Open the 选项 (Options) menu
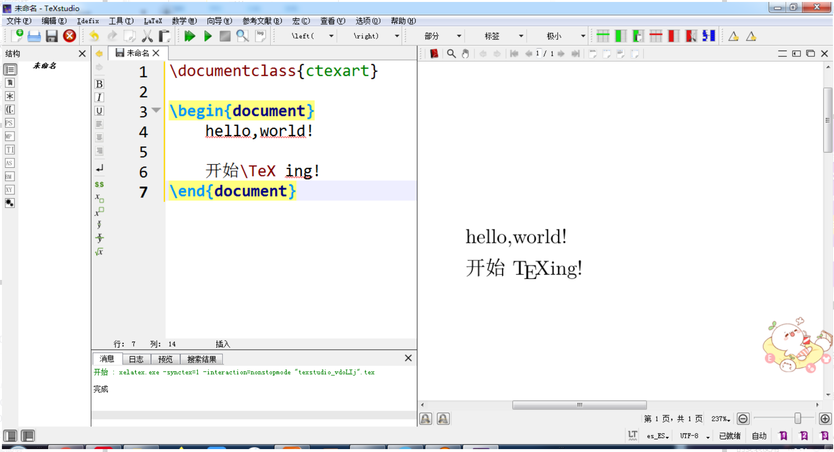Image resolution: width=834 pixels, height=452 pixels. click(368, 21)
